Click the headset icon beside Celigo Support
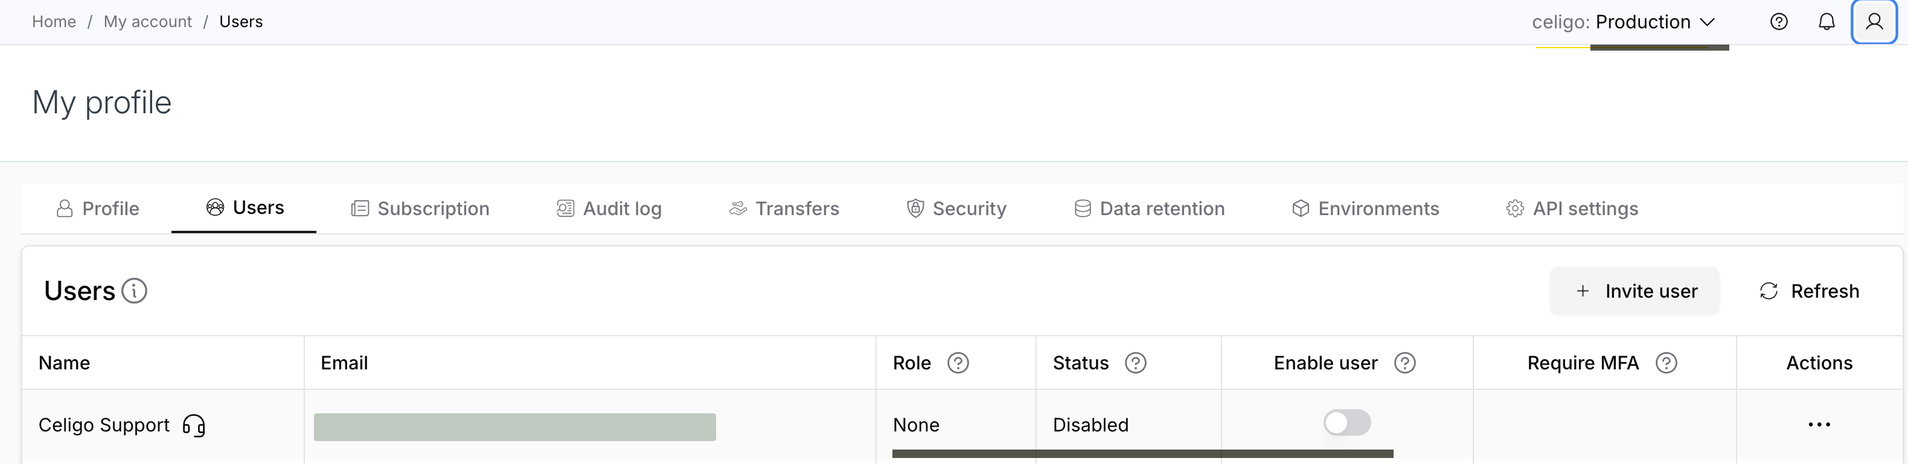 tap(193, 425)
